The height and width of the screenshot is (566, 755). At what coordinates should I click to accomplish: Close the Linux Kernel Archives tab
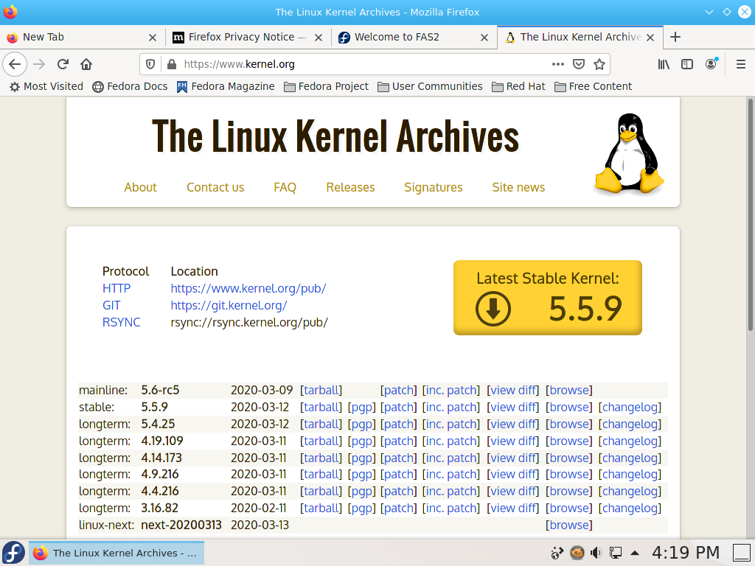tap(650, 38)
